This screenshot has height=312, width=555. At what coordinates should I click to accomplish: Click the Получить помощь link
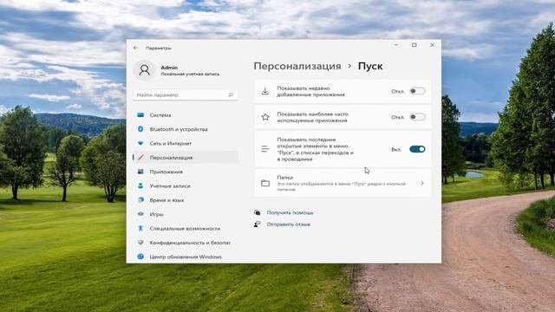(x=290, y=212)
